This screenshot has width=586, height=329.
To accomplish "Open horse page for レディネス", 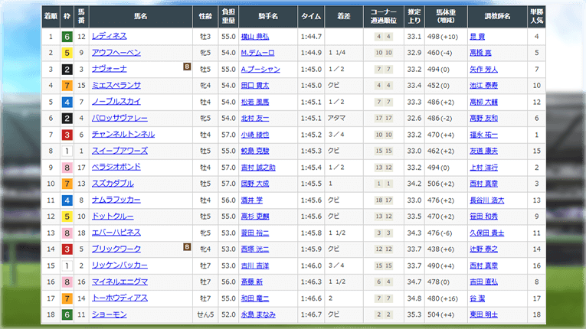I will pyautogui.click(x=110, y=36).
